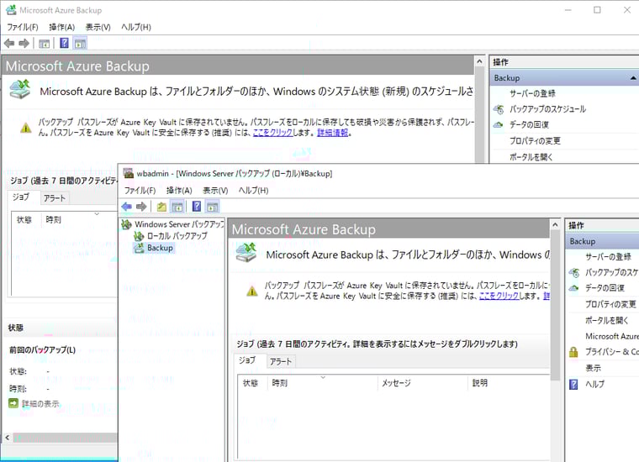Open ファイル(F) menu in rear Azure Backup window
Viewport: 639px width, 462px height.
point(23,27)
